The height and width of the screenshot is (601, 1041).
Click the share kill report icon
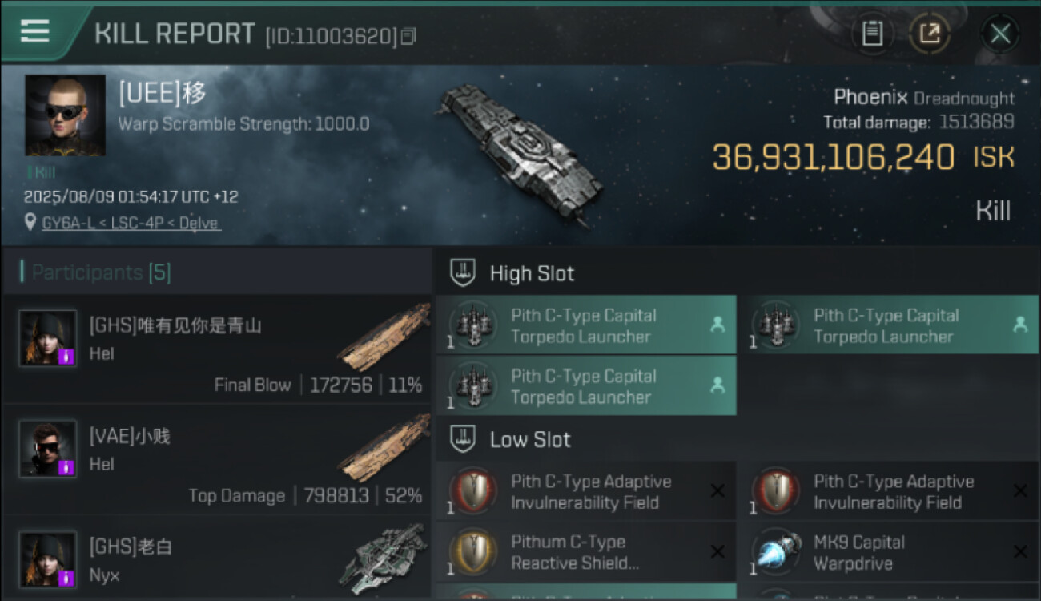929,34
